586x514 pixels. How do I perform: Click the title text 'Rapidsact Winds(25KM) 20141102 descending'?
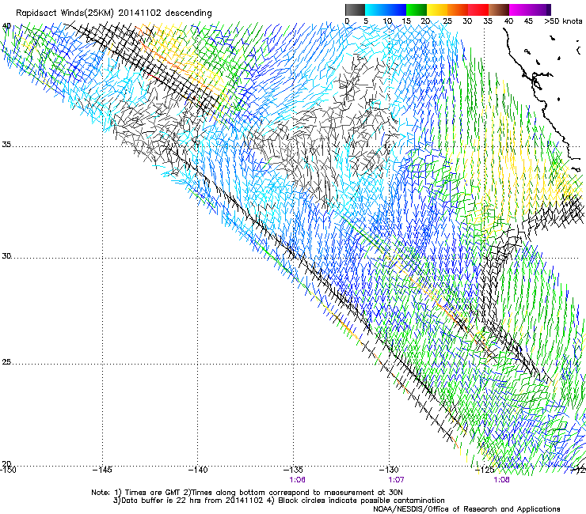[x=113, y=13]
